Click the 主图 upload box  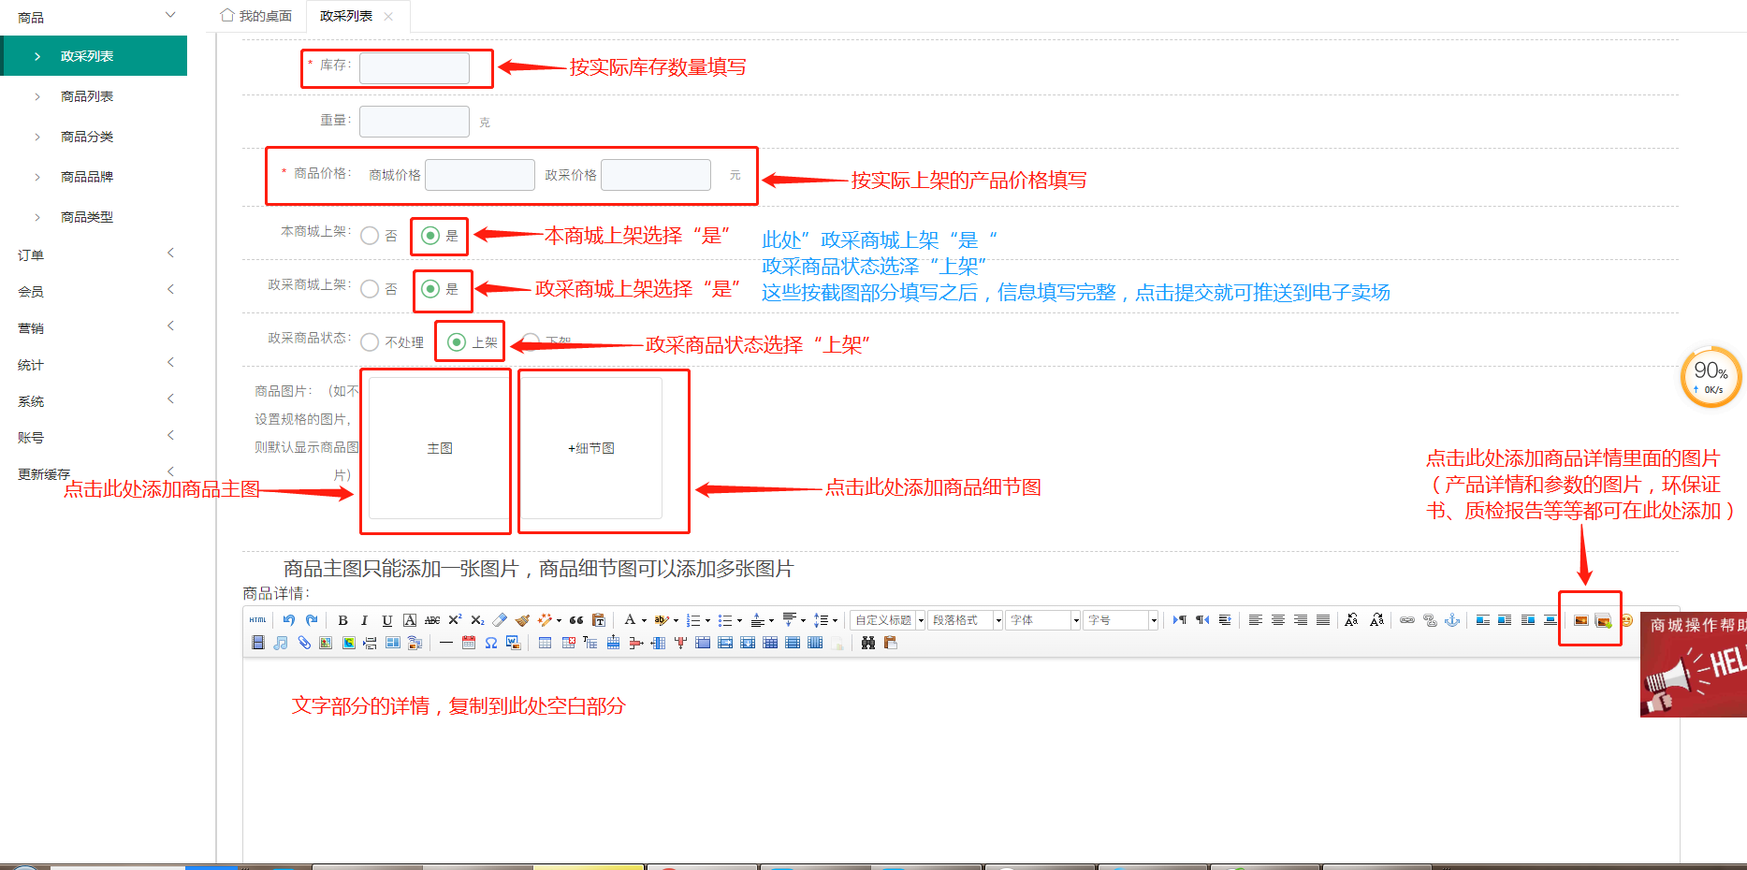(439, 448)
